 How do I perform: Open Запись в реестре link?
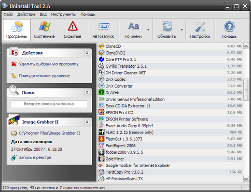click(35, 158)
